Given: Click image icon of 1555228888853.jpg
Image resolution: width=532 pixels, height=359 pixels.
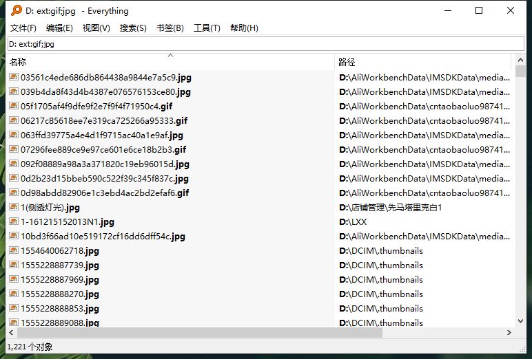Looking at the screenshot, I should point(14,309).
